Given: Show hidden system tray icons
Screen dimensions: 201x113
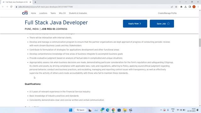Looking at the screenshot, I should click(x=161, y=110).
